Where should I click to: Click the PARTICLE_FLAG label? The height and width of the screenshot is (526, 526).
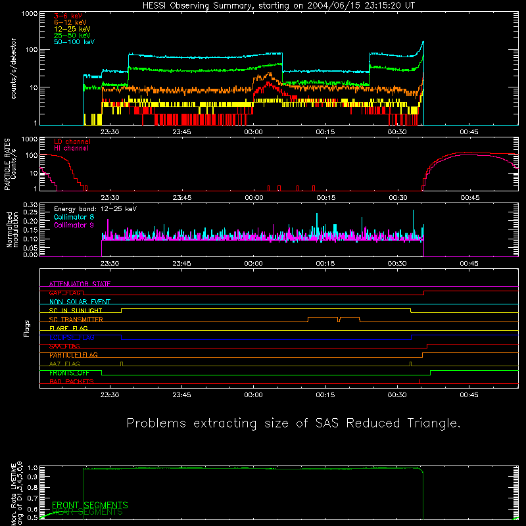click(74, 355)
